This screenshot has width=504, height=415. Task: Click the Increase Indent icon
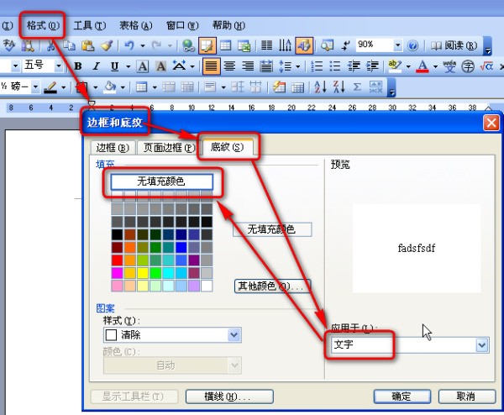[372, 66]
